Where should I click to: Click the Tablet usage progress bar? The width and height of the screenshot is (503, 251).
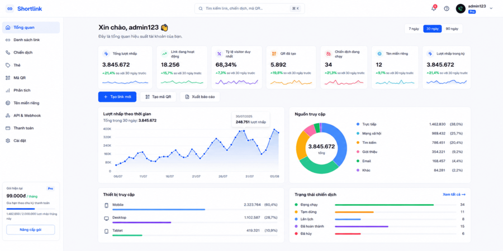coord(195,235)
